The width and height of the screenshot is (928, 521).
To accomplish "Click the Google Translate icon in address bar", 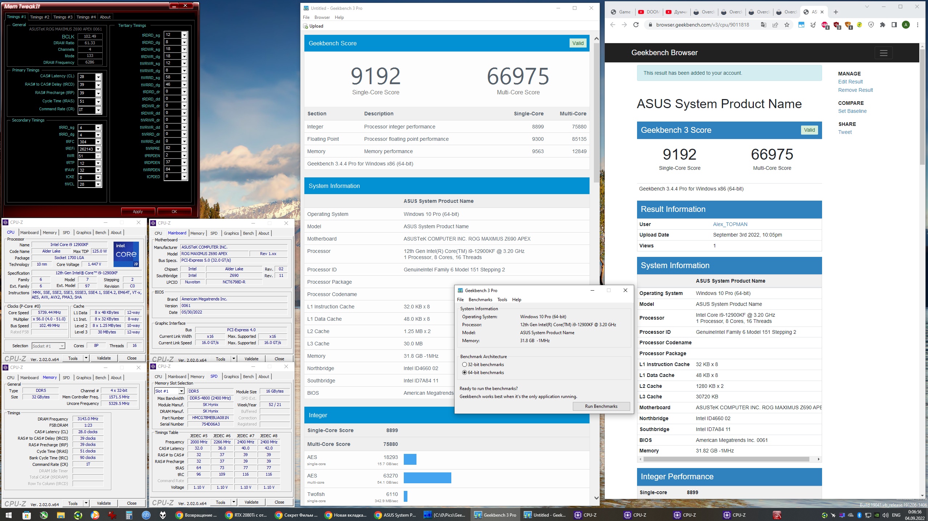I will click(x=763, y=25).
